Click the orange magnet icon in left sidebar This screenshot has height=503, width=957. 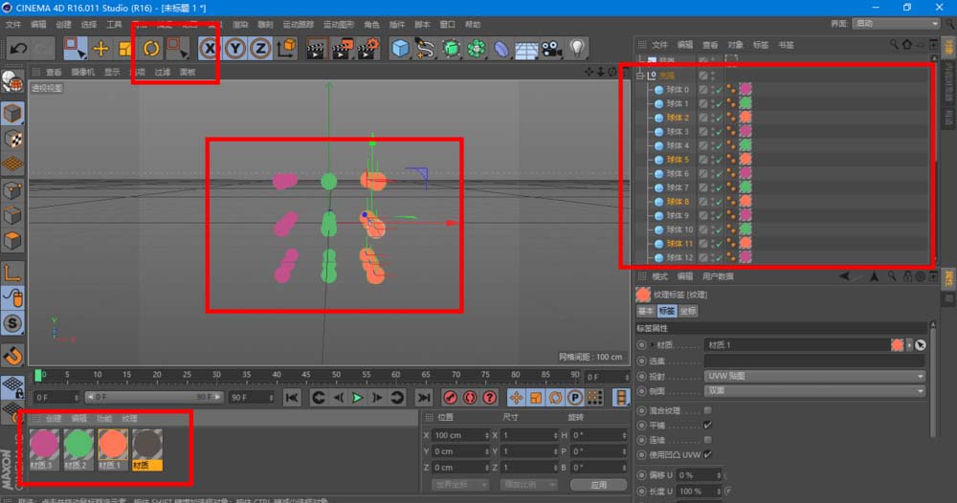point(12,355)
